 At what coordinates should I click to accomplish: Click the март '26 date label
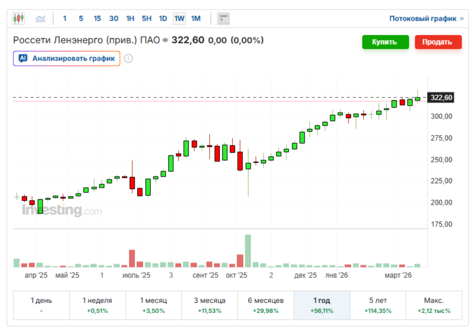(x=398, y=275)
